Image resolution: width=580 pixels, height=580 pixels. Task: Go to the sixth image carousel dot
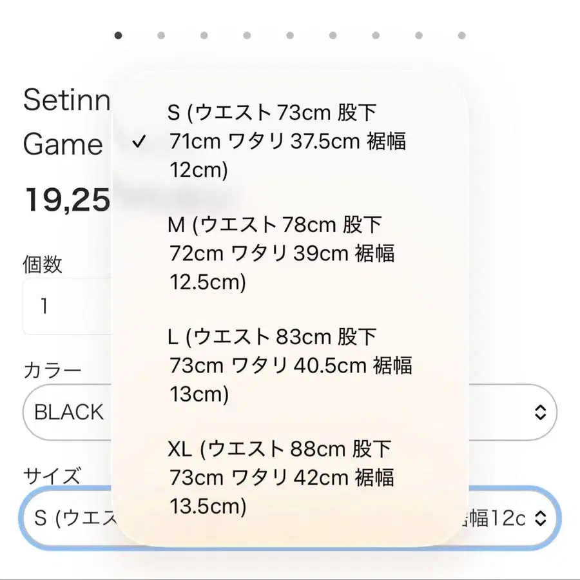pyautogui.click(x=333, y=35)
